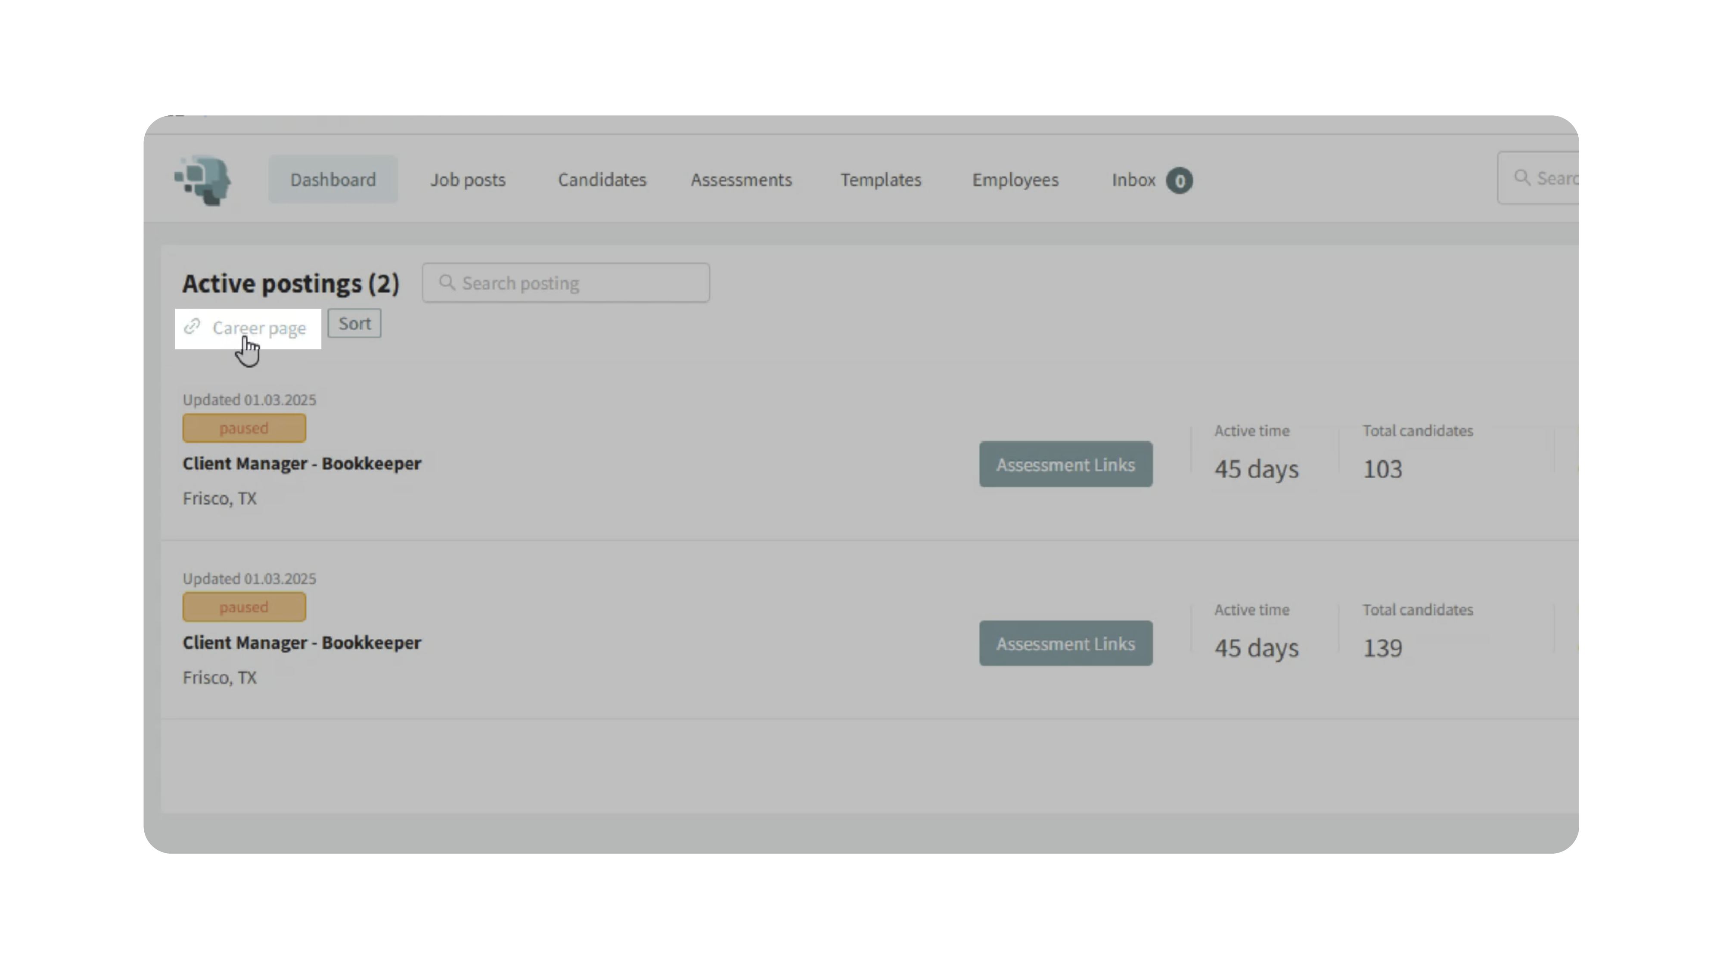Open the Sort options
1723x969 pixels.
(x=354, y=324)
